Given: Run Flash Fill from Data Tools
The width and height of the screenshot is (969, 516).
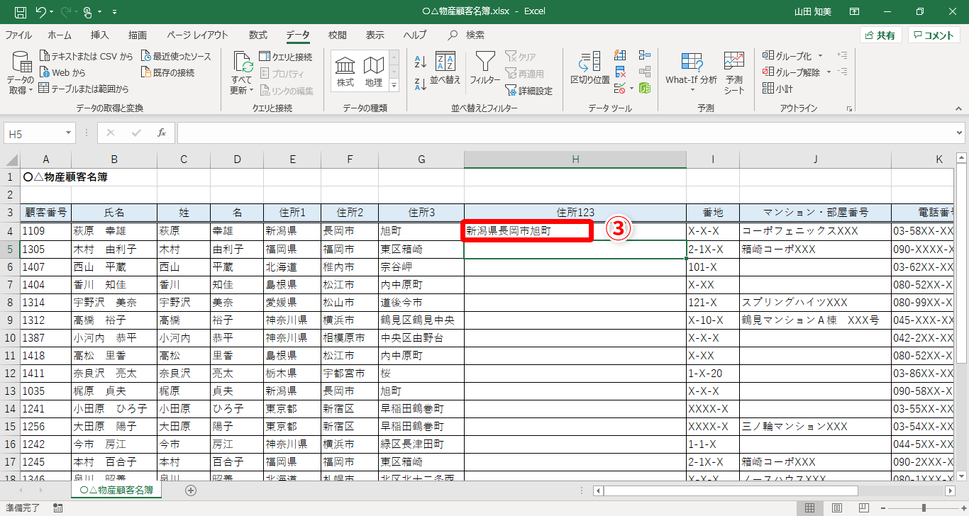Looking at the screenshot, I should tap(620, 55).
